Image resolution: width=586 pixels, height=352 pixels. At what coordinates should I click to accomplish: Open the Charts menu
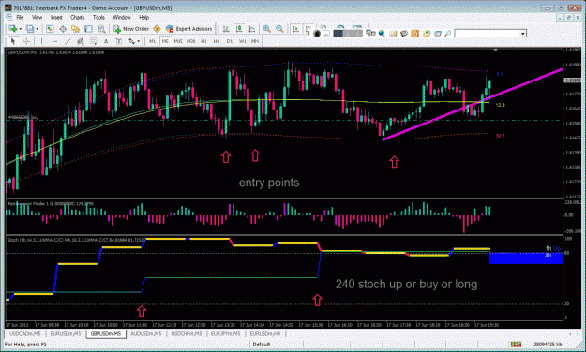(77, 17)
